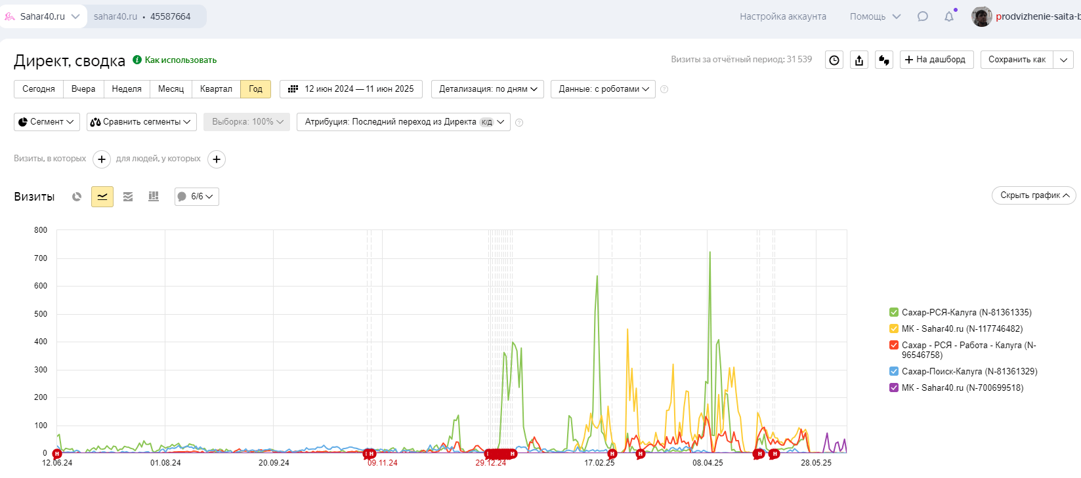The height and width of the screenshot is (478, 1081).
Task: Click the prodvizhenie-saita account name
Action: coord(1038,16)
